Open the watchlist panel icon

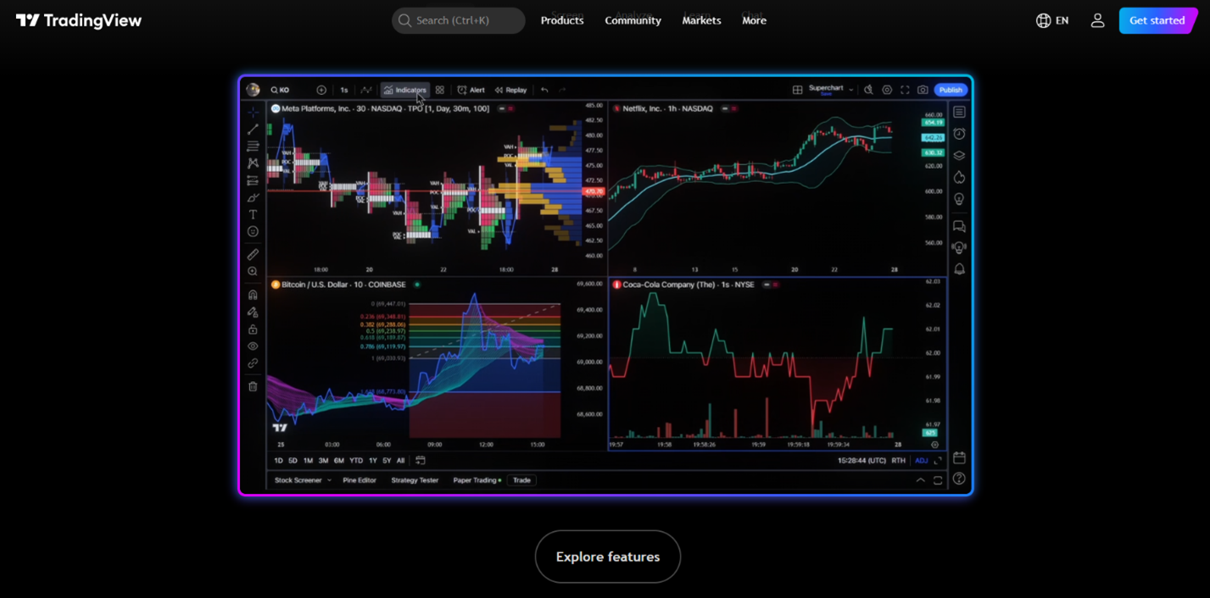pyautogui.click(x=959, y=112)
